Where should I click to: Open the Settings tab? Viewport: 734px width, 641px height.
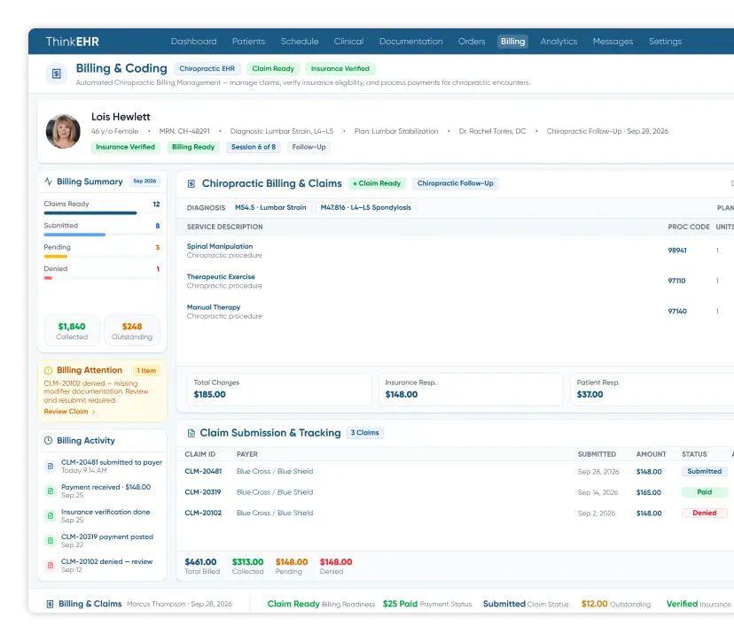click(x=665, y=41)
